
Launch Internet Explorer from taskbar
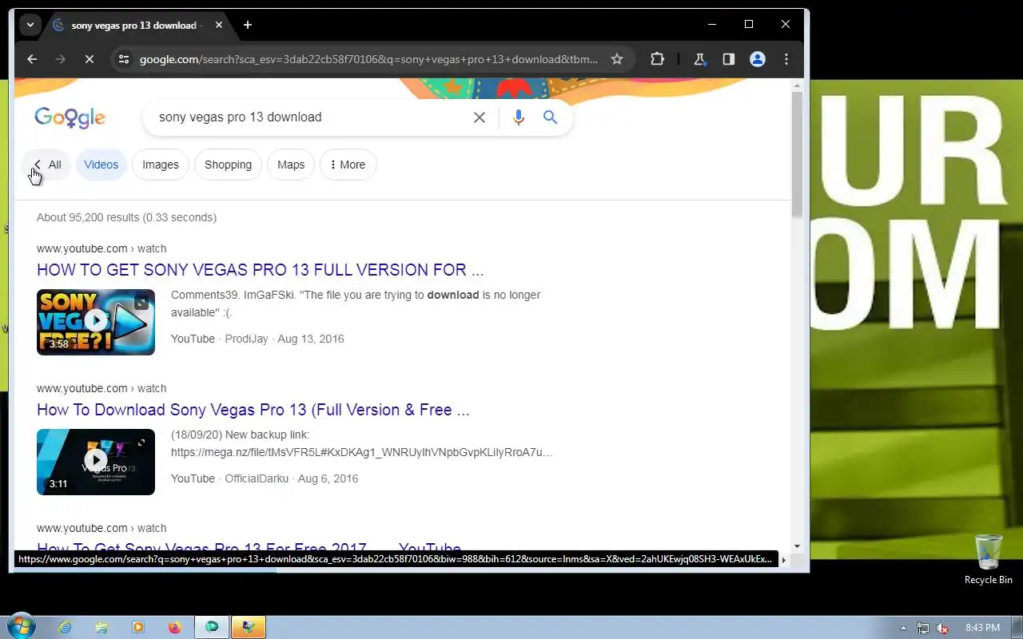(x=65, y=628)
